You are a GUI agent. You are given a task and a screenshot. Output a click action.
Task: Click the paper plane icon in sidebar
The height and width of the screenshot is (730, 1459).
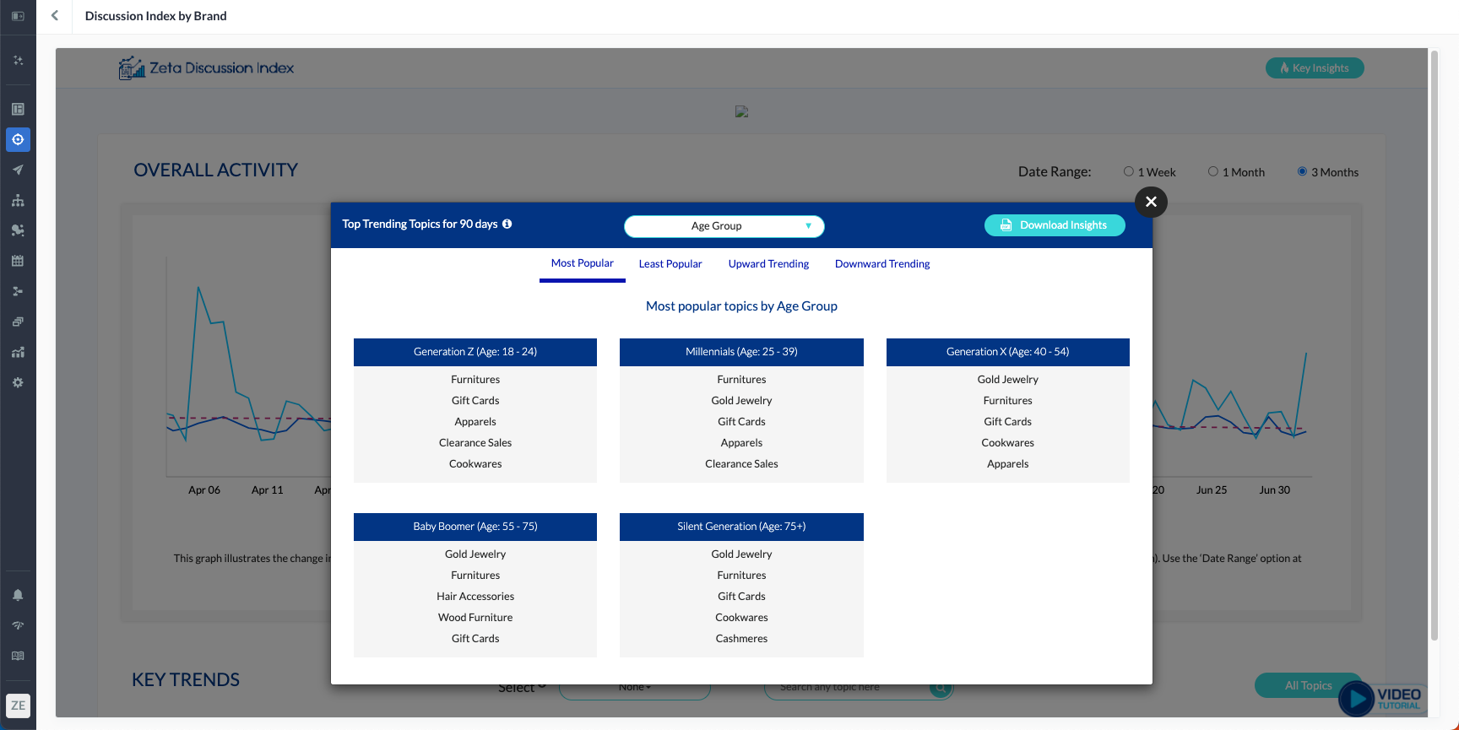pyautogui.click(x=18, y=170)
